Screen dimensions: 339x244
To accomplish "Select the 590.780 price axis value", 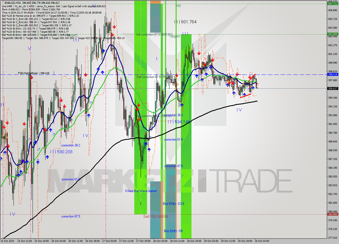I will pos(333,133).
